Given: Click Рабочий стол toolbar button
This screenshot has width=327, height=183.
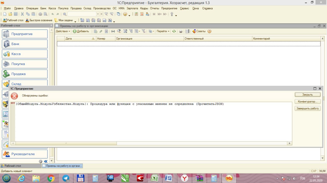Looking at the screenshot, I should pyautogui.click(x=13, y=20).
